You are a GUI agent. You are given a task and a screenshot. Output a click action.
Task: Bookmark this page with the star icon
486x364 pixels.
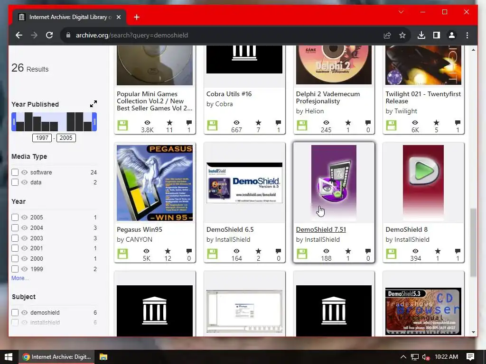(402, 35)
